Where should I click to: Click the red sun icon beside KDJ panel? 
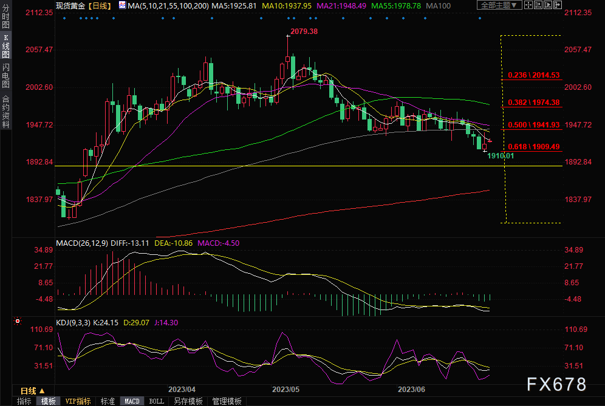click(x=18, y=321)
